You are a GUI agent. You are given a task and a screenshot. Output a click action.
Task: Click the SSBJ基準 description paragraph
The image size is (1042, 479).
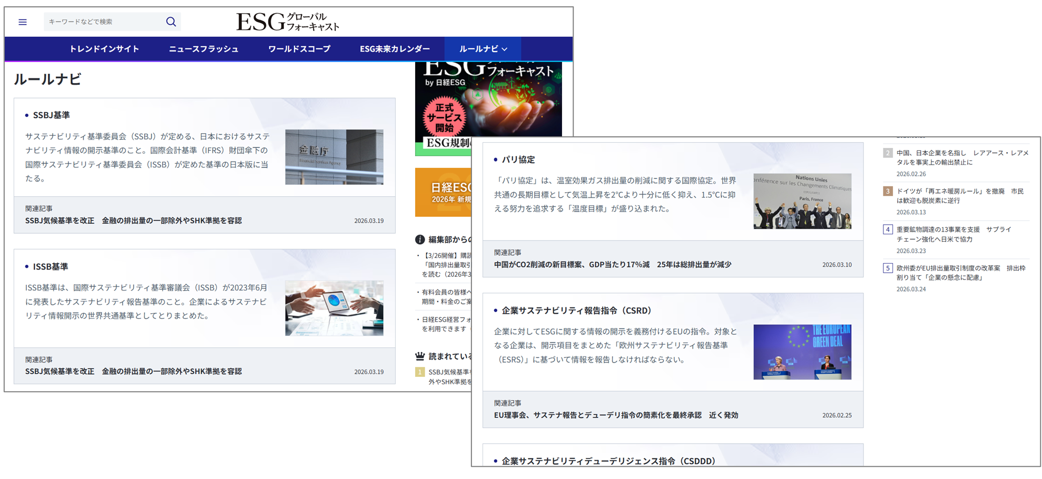148,157
